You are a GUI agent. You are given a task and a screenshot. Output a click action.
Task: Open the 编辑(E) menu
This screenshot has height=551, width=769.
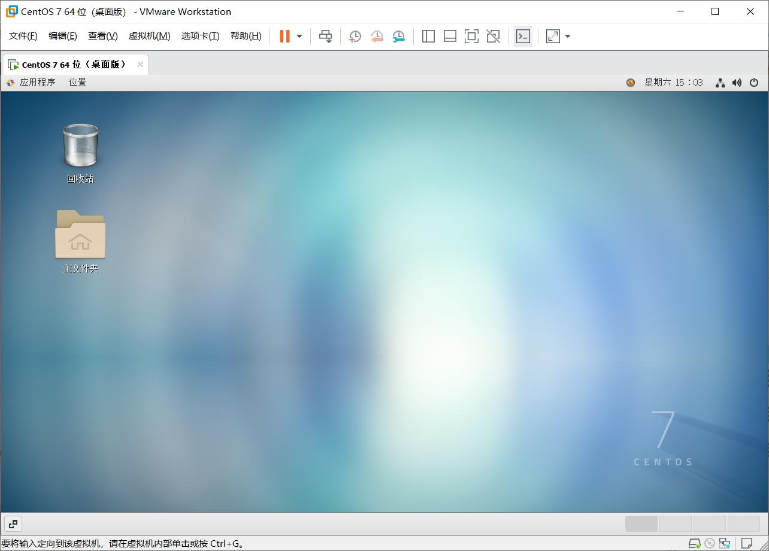63,36
